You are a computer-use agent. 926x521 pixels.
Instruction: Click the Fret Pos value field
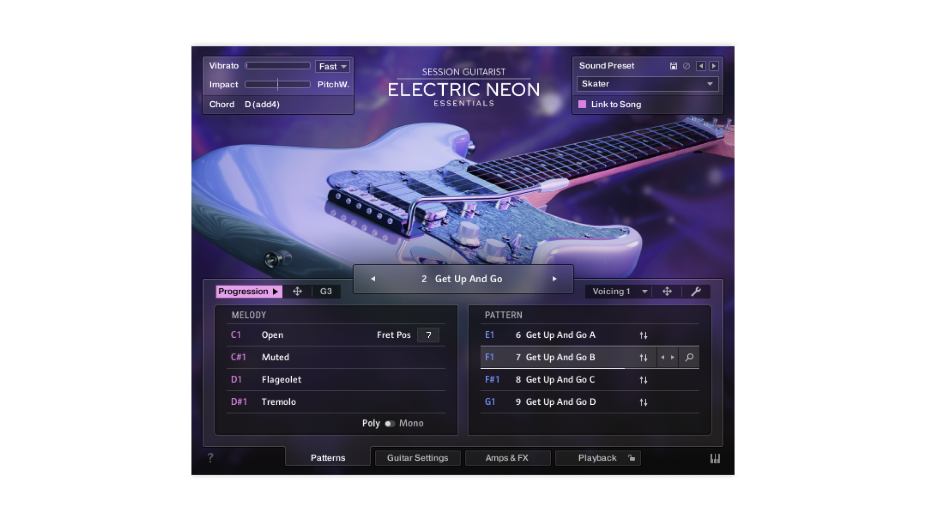click(x=428, y=335)
